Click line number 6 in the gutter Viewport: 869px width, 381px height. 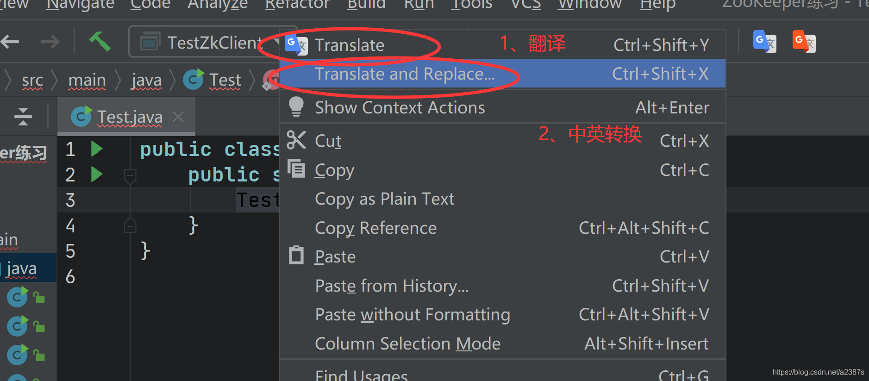click(x=70, y=276)
